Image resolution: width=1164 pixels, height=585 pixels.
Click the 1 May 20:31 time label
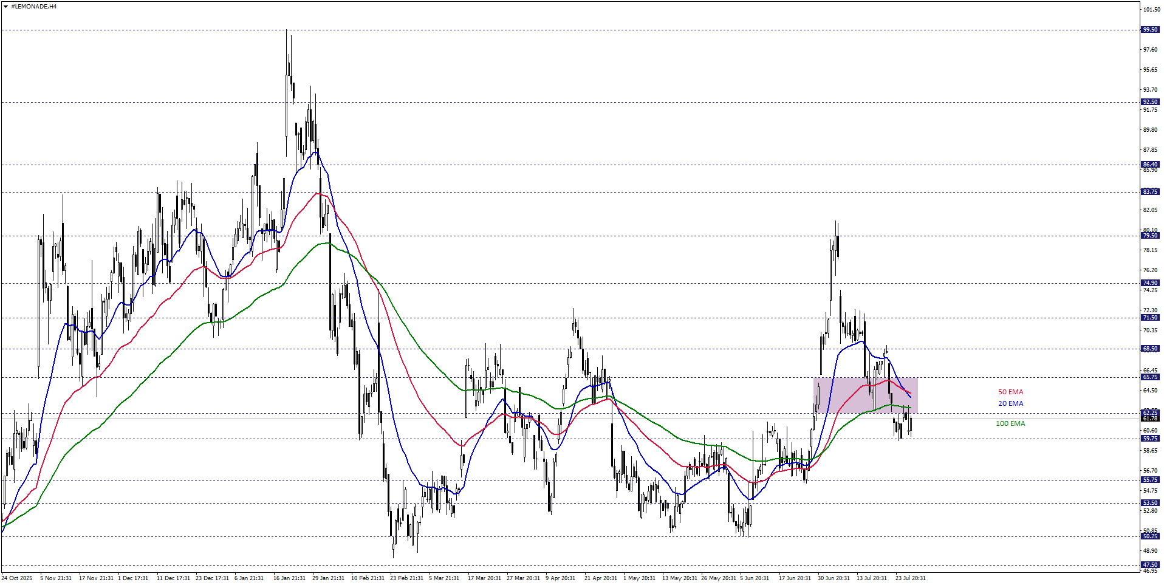(639, 578)
